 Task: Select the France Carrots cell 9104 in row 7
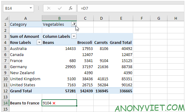click(x=101, y=61)
